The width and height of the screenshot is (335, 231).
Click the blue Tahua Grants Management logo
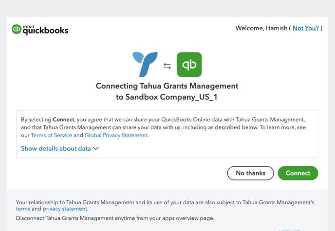click(x=145, y=64)
